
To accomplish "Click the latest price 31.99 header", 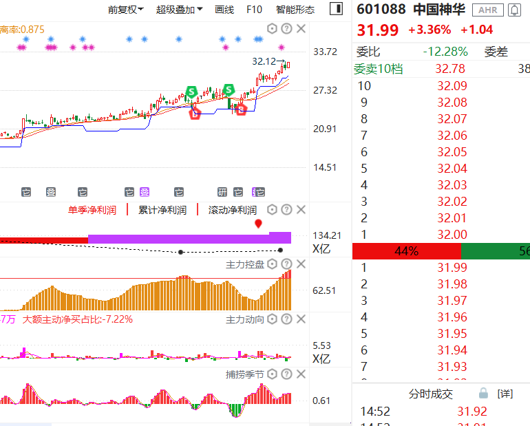I will [x=378, y=30].
